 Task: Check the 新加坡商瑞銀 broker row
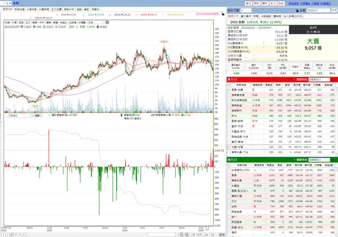tap(229, 100)
